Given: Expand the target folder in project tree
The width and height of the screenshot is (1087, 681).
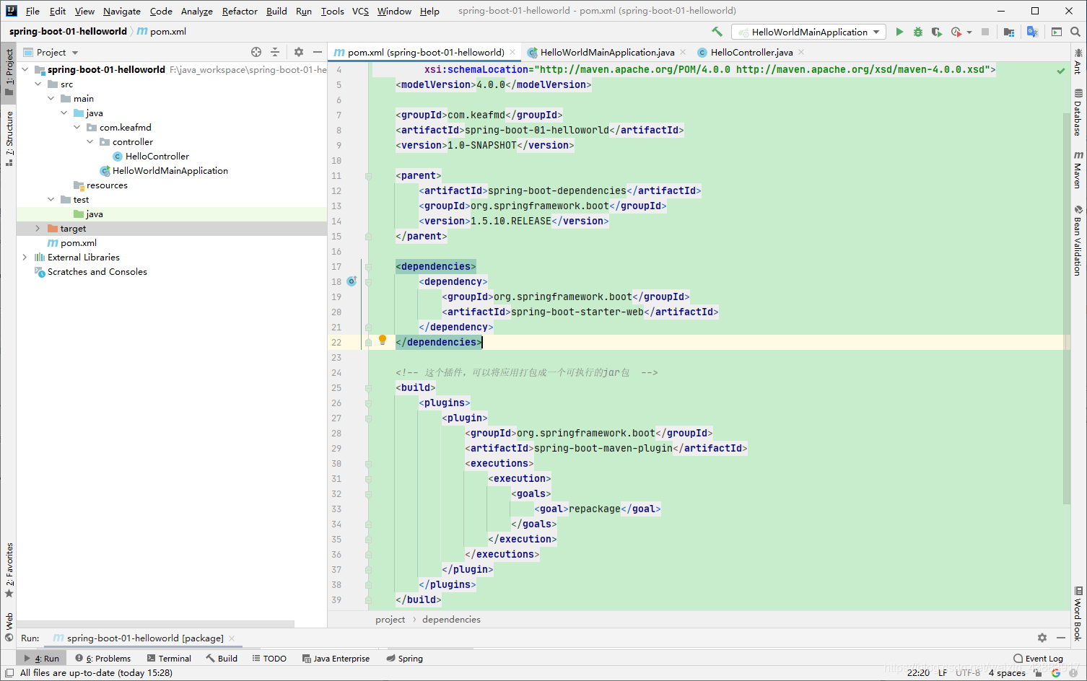Looking at the screenshot, I should point(38,229).
